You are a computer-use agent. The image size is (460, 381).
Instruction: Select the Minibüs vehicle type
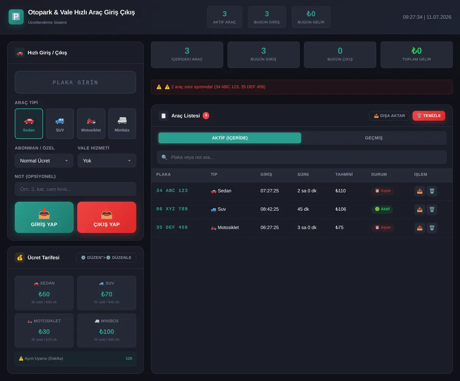122,124
